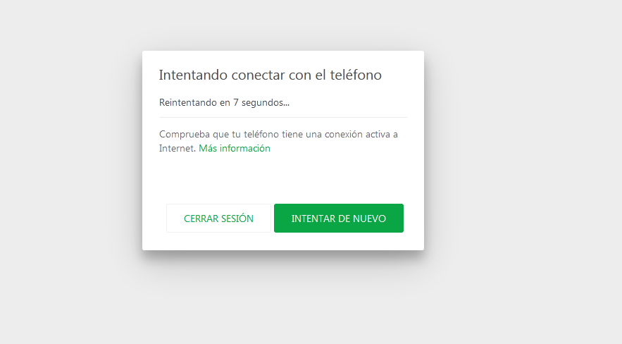The image size is (622, 344).
Task: Tap the NUEVO label on the green button
Action: 369,219
